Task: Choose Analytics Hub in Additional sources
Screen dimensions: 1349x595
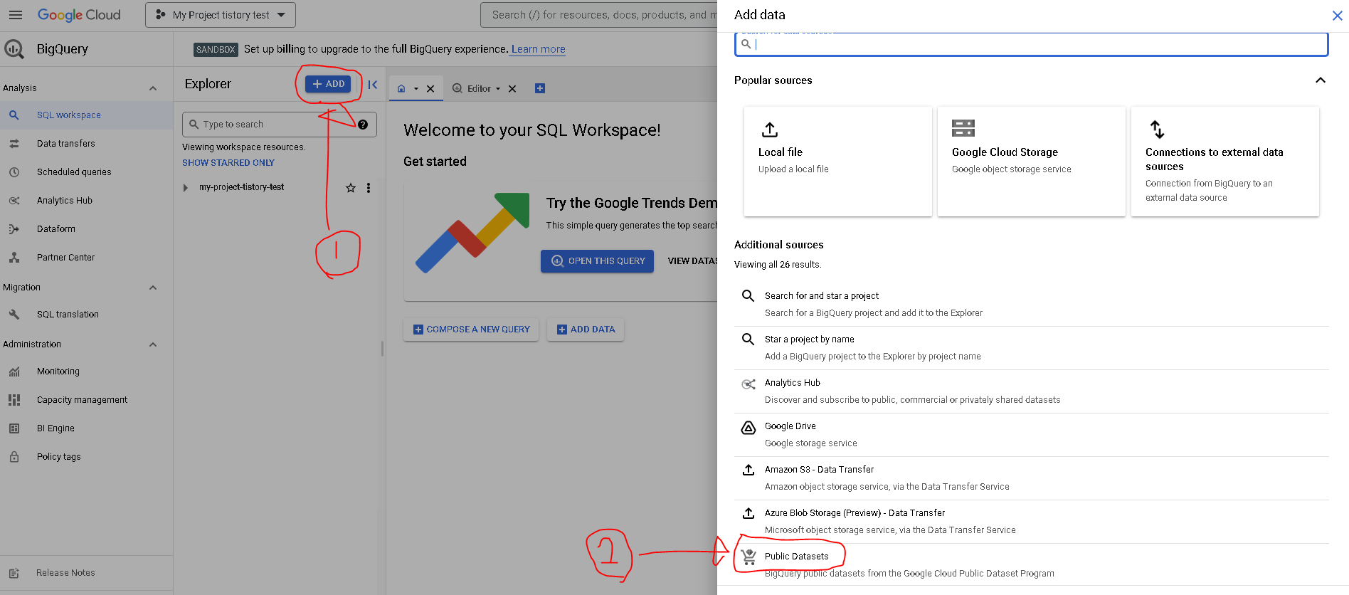Action: (x=1032, y=391)
